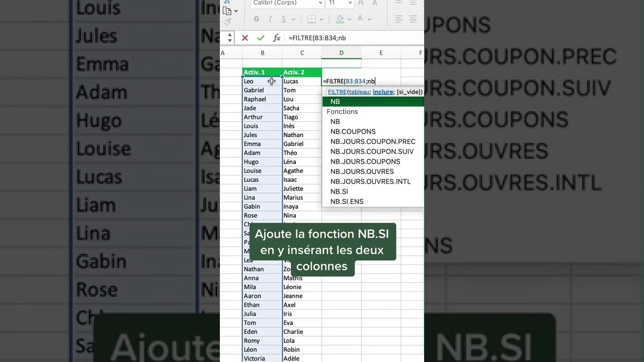Select the cell containing Louise
The width and height of the screenshot is (644, 362).
tap(262, 171)
